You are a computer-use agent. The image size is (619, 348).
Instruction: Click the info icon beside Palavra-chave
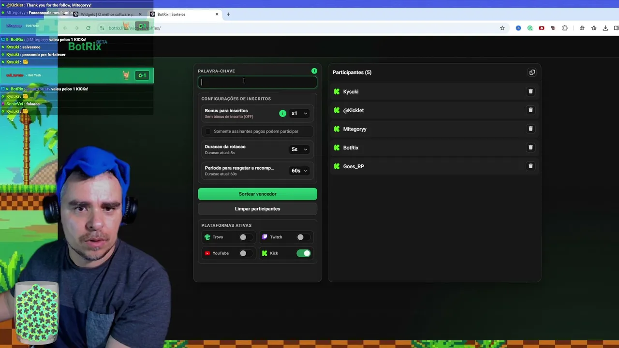point(314,71)
